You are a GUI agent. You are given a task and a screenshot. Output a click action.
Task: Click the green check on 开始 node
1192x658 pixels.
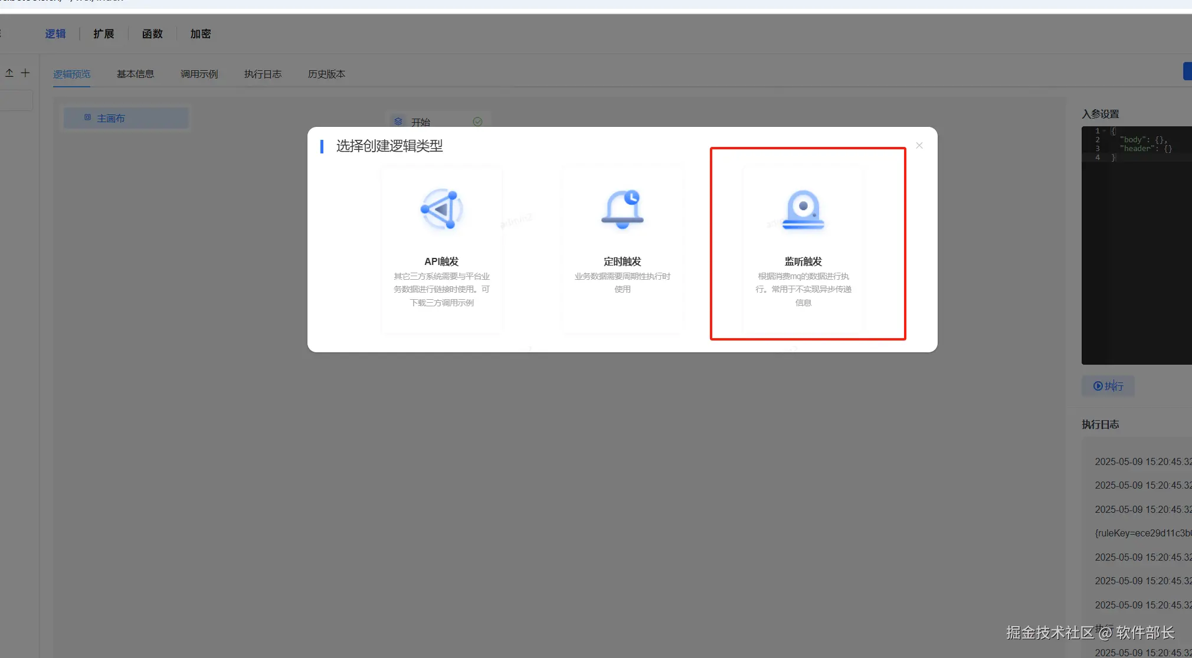[477, 122]
